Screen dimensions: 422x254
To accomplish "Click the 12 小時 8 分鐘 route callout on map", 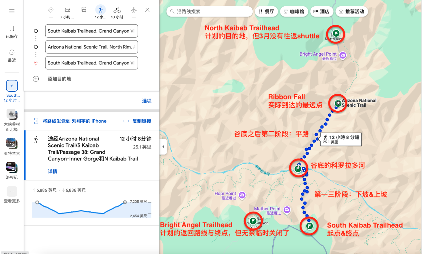I will coord(341,139).
